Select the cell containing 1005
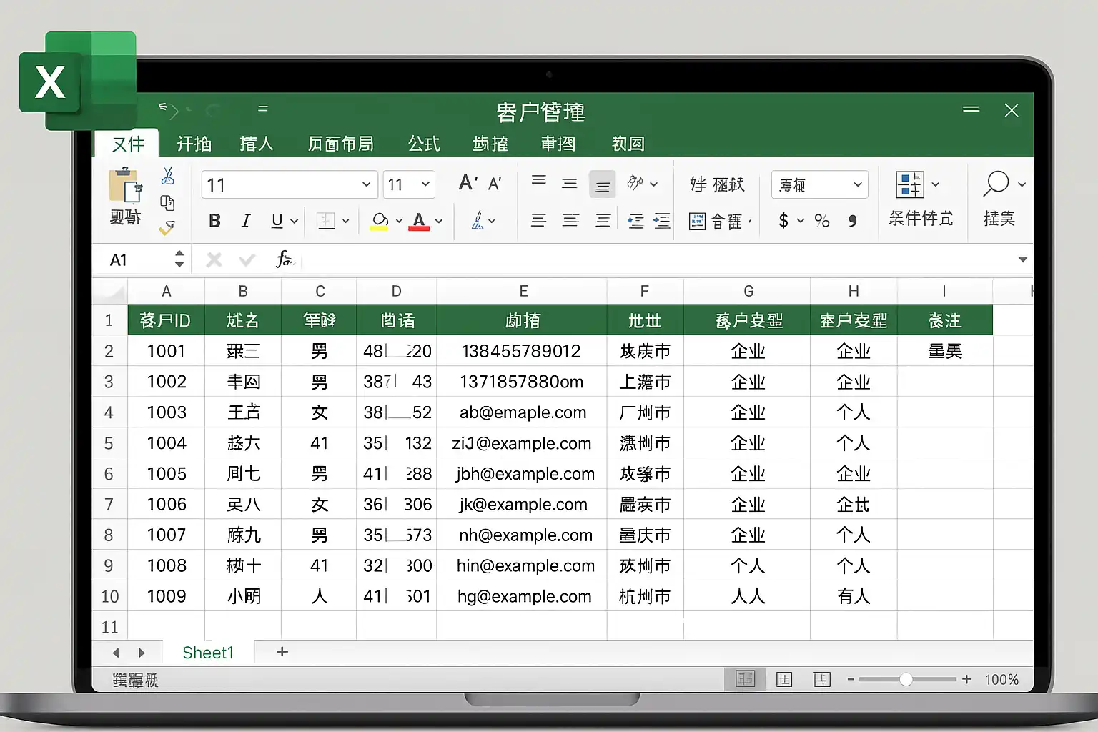 pos(167,474)
